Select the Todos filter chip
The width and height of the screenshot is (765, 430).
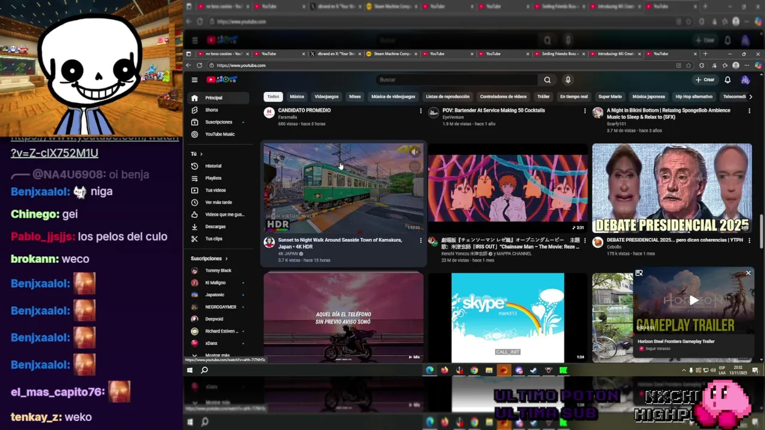[x=273, y=96]
